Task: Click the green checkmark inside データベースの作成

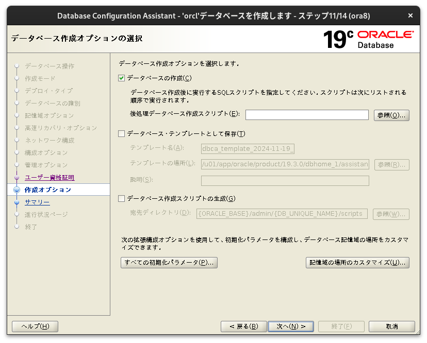Action: pos(121,78)
